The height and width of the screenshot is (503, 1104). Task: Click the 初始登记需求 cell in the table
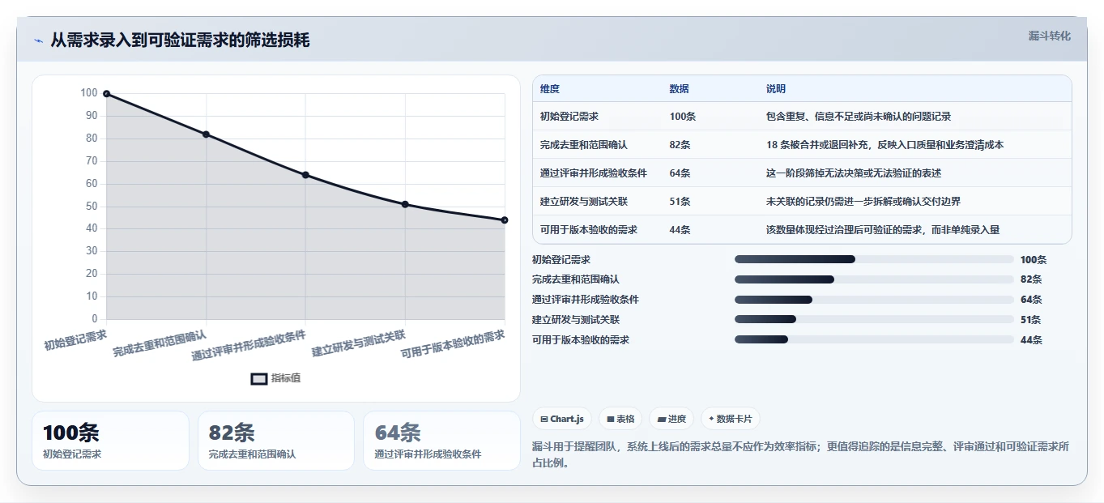(569, 117)
